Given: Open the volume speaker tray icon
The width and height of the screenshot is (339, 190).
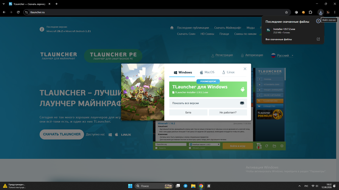Looking at the screenshot, I should pos(317,186).
